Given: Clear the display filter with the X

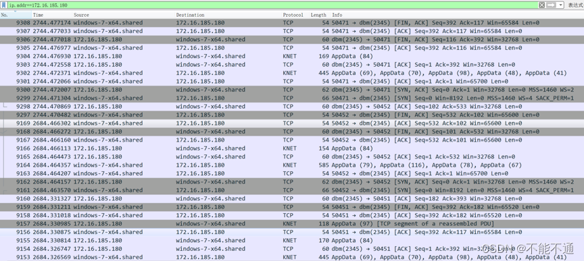Looking at the screenshot, I should 542,5.
